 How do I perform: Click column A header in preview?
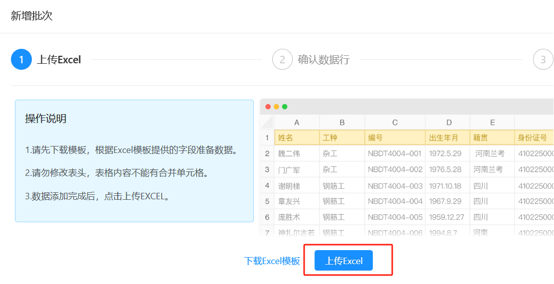[x=297, y=123]
